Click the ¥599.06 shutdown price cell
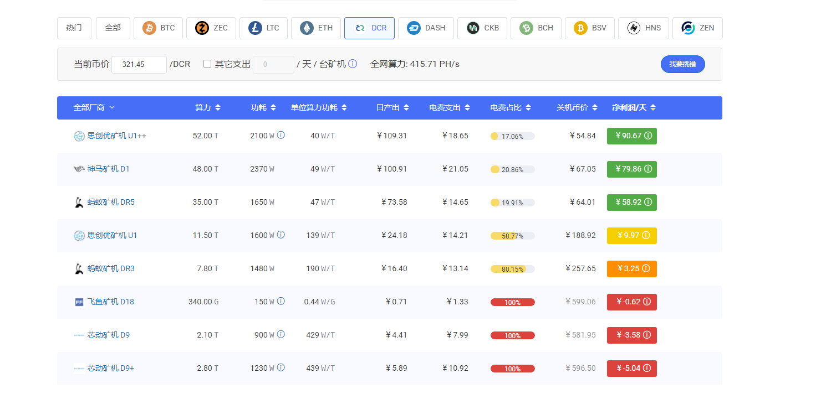This screenshot has width=821, height=399. (x=580, y=302)
